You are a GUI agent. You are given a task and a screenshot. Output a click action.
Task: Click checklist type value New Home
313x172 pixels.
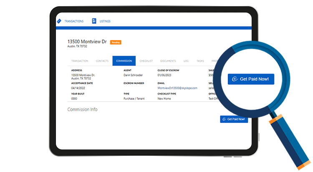tap(164, 98)
